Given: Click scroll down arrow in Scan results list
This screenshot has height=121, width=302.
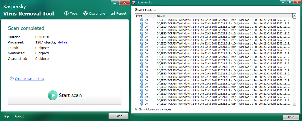Looking at the screenshot, I should point(294,104).
